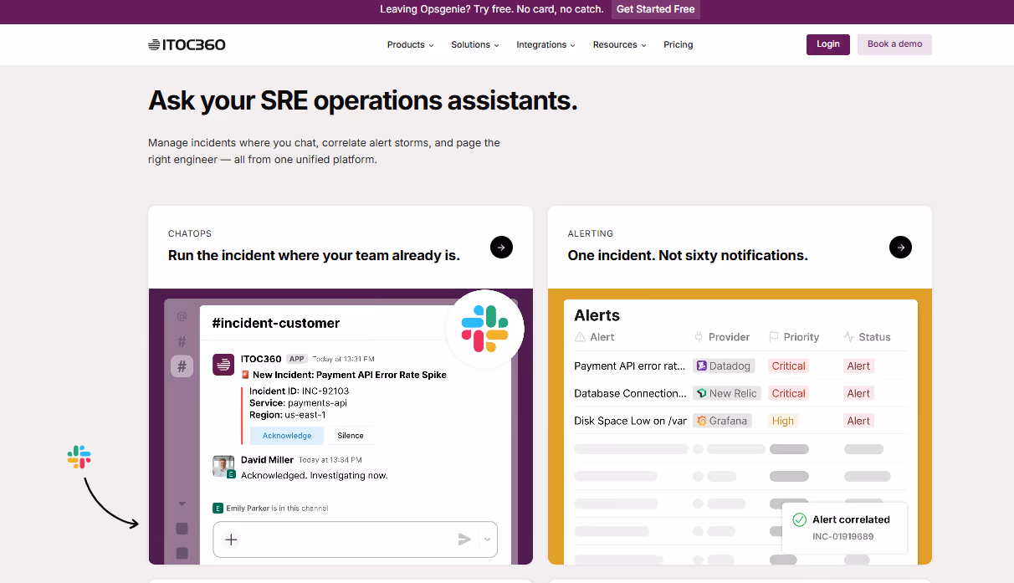
Task: Click the send message arrow icon
Action: 464,540
